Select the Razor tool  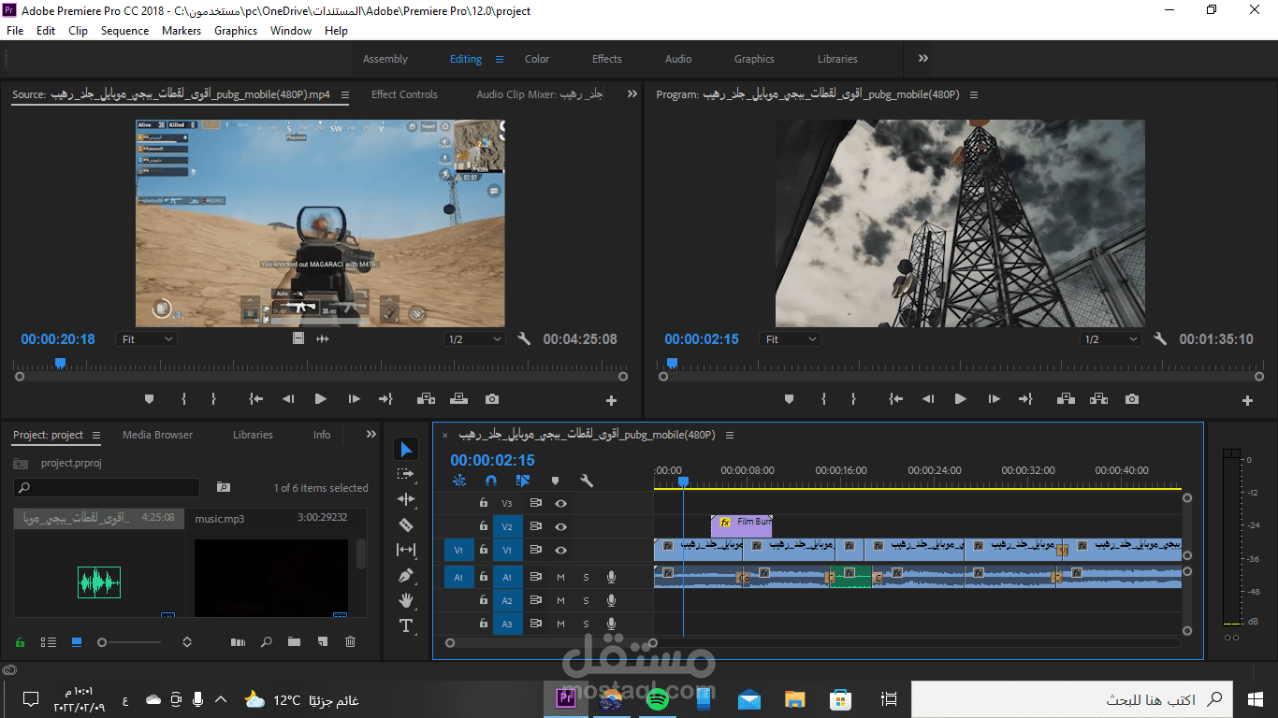point(406,524)
